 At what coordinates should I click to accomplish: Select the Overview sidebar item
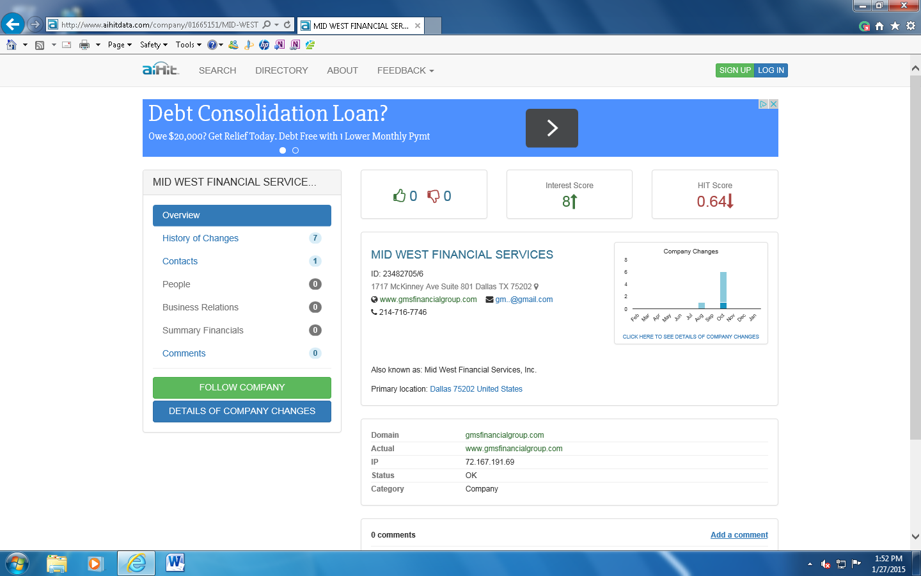point(242,215)
